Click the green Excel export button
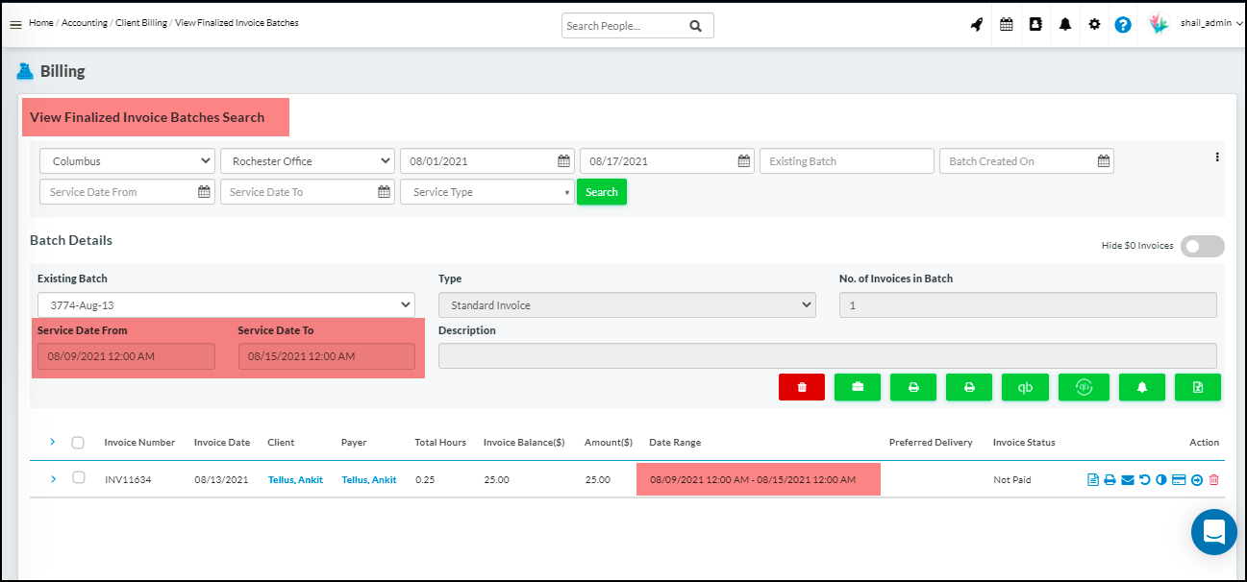1247x582 pixels. coord(1197,387)
